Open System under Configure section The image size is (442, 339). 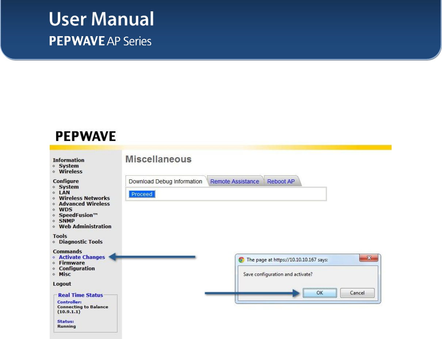click(69, 187)
